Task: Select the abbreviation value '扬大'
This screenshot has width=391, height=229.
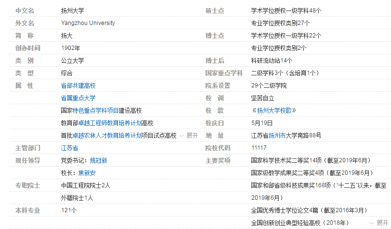Action: [66, 36]
